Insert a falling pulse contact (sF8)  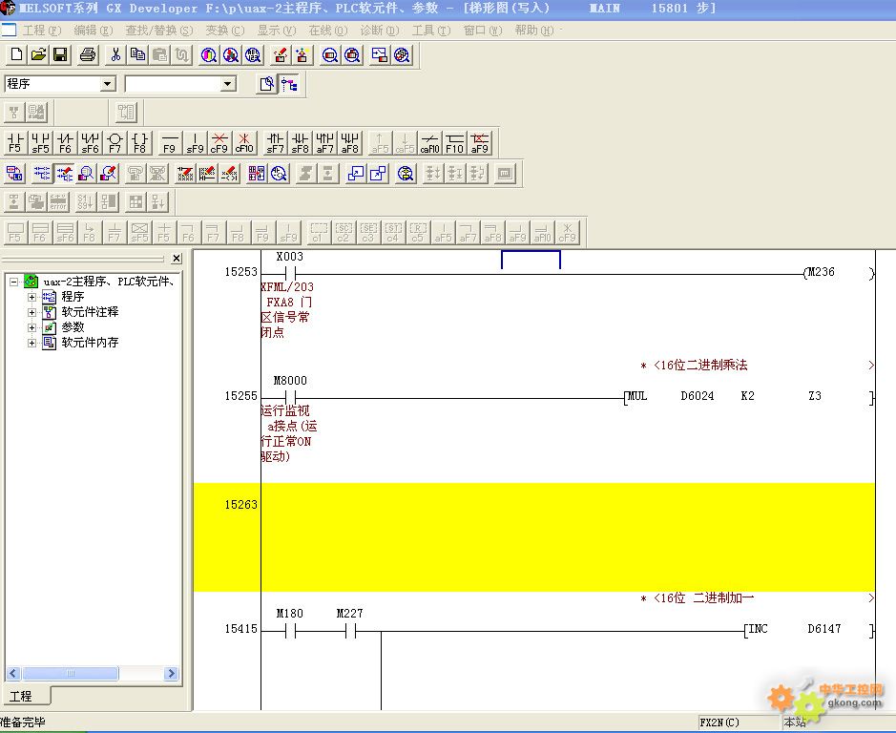point(300,143)
